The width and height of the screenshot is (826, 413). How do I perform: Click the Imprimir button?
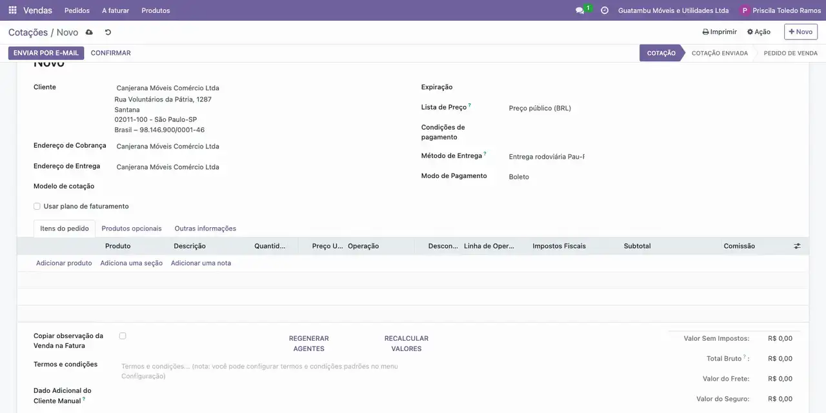(720, 32)
